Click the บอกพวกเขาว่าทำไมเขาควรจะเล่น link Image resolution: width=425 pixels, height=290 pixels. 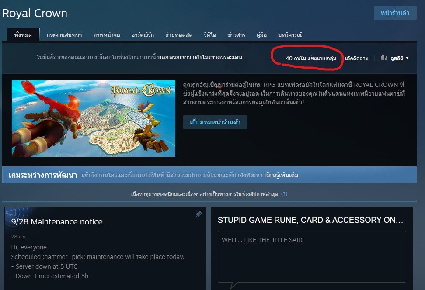click(200, 57)
